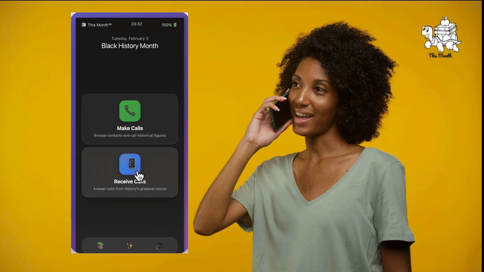Image resolution: width=484 pixels, height=272 pixels.
Task: Click the "This Month™" status bar title
Action: [99, 25]
